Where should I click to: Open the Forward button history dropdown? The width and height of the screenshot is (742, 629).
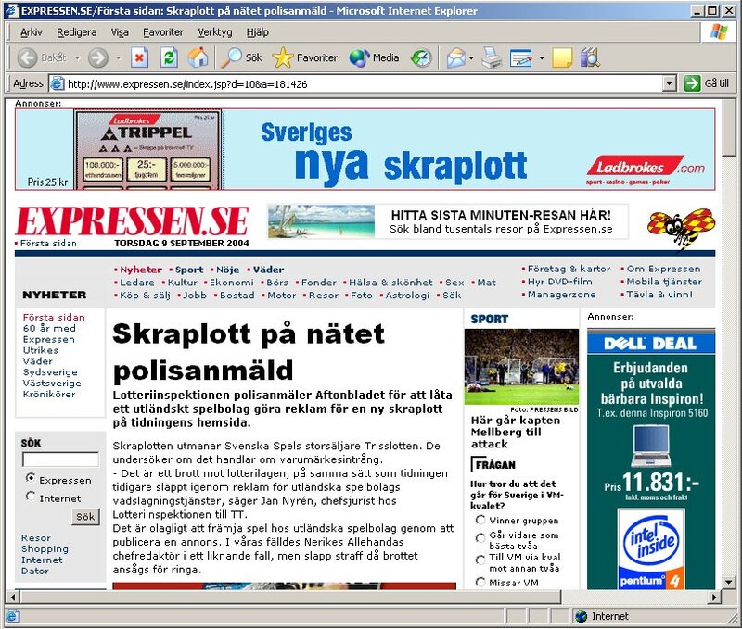[x=119, y=58]
